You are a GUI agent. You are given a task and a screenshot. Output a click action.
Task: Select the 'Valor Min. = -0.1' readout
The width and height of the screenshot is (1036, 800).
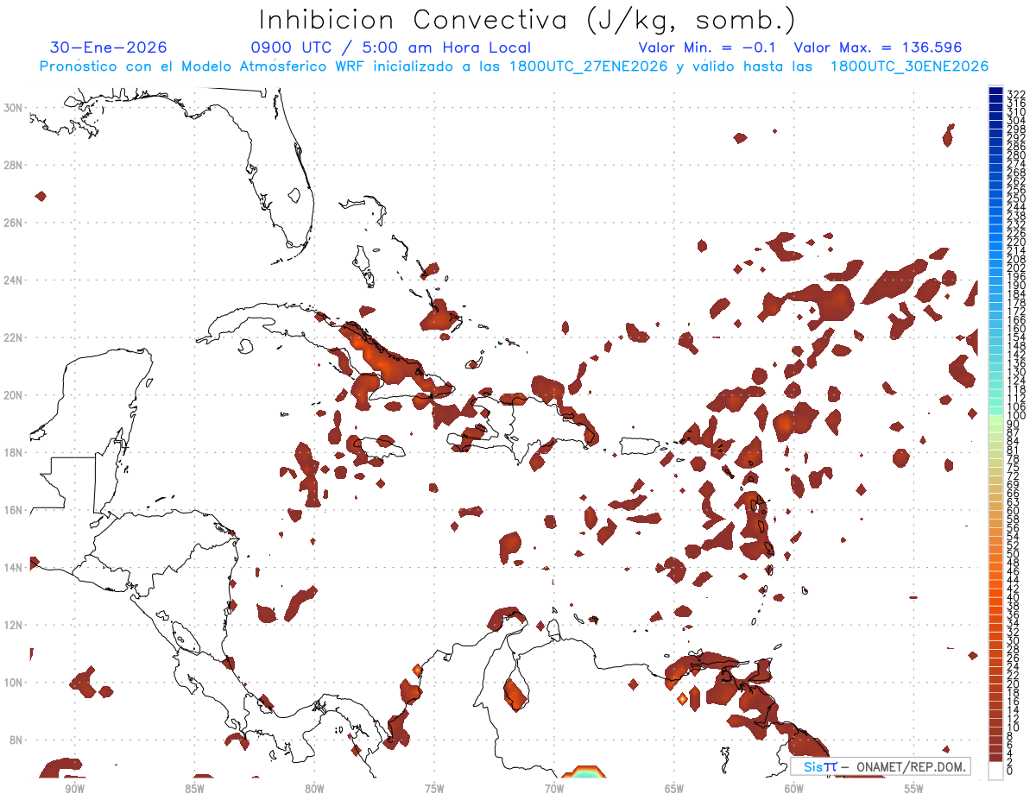click(x=709, y=47)
